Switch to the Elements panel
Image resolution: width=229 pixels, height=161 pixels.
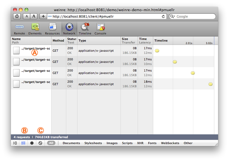[35, 27]
